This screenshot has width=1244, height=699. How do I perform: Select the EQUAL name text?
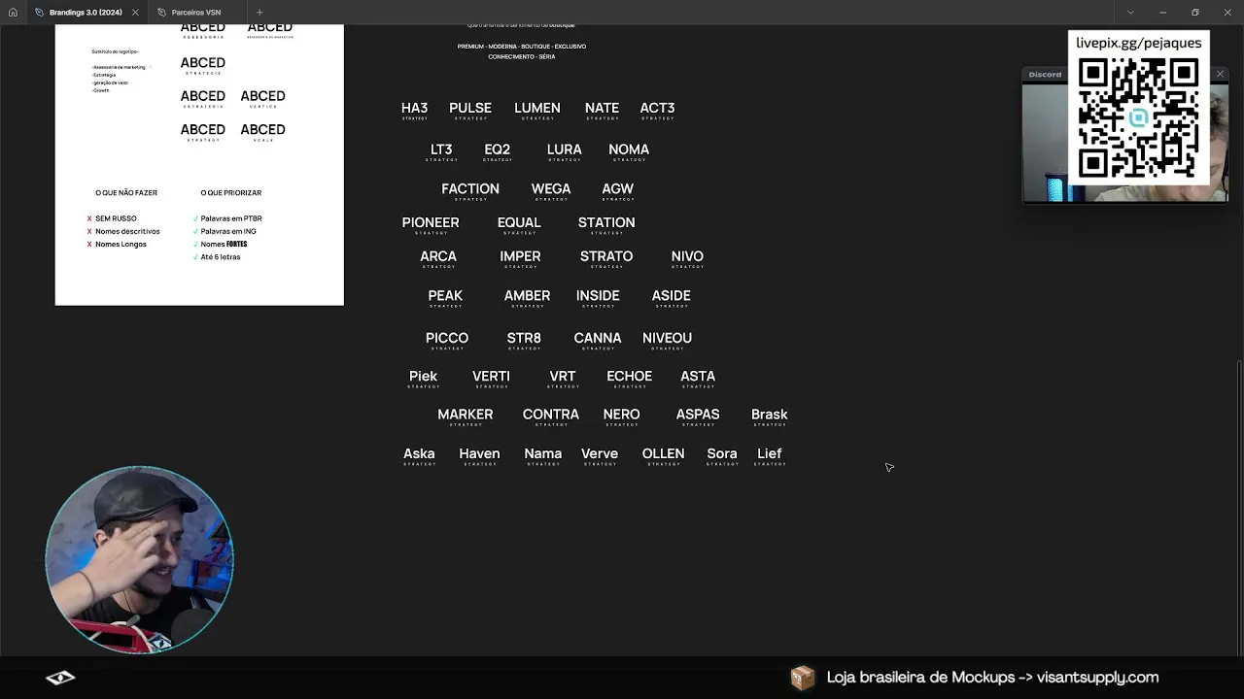[519, 222]
